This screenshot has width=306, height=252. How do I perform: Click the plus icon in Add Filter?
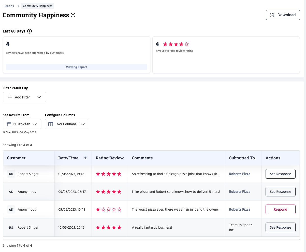coord(10,97)
